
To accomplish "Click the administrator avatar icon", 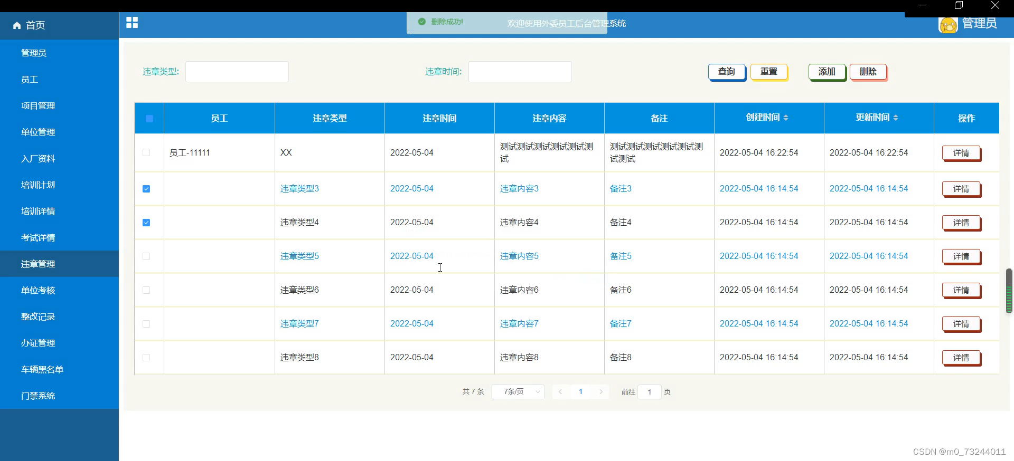I will (948, 24).
